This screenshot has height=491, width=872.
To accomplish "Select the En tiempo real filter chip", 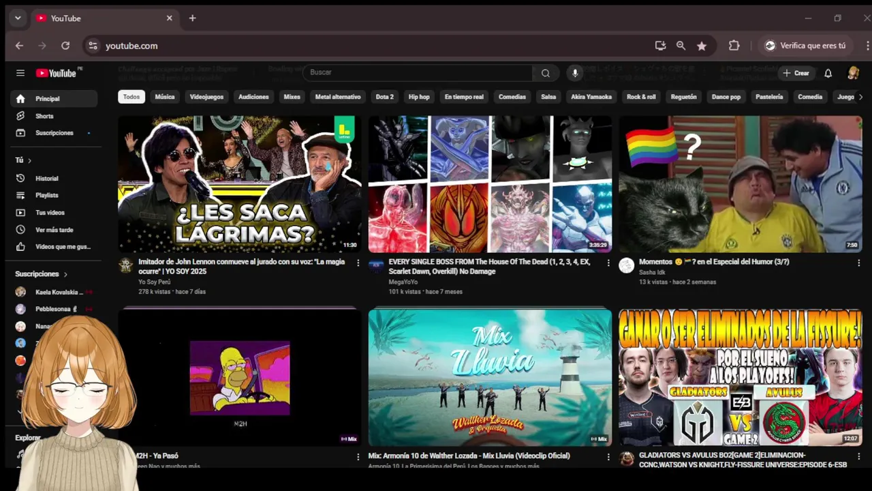I will 464,97.
